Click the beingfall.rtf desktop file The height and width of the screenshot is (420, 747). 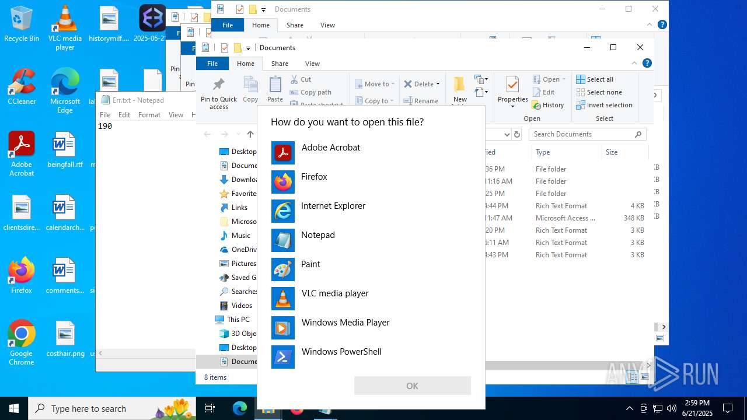tap(65, 149)
